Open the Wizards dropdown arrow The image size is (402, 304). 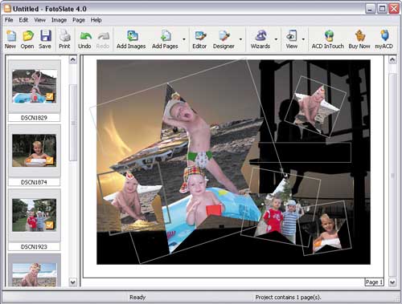pyautogui.click(x=276, y=39)
